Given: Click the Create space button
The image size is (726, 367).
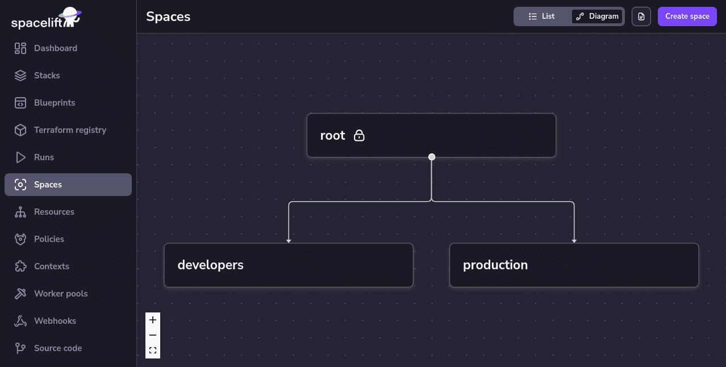Looking at the screenshot, I should click(x=687, y=16).
